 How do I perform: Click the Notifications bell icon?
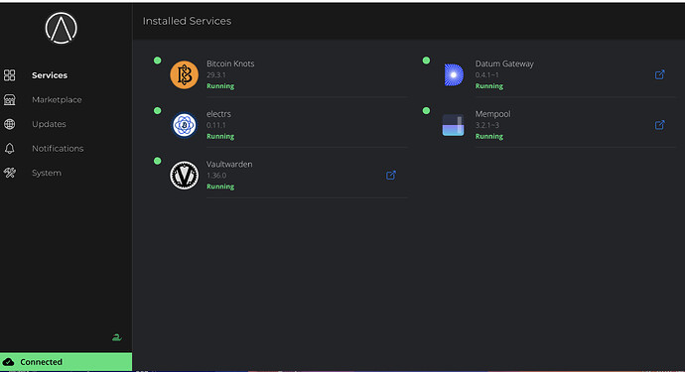point(10,149)
